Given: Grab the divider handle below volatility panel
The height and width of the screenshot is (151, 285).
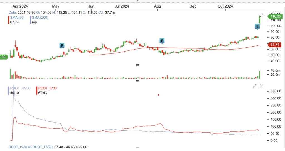Looking at the screenshot, I should tap(138, 148).
